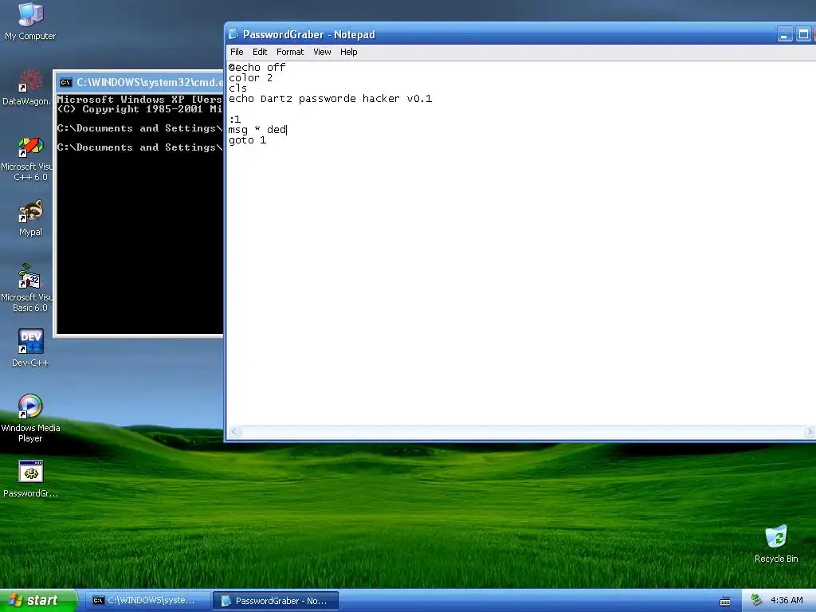Click the 'goto 1' line
This screenshot has width=816, height=612.
coord(248,140)
